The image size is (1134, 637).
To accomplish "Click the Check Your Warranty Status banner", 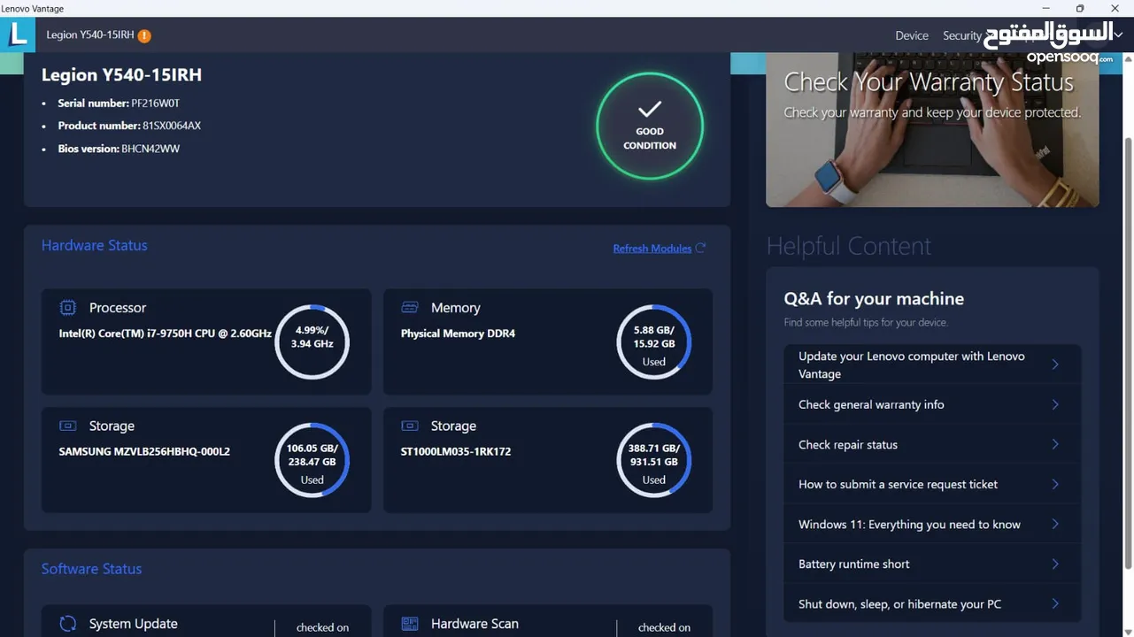I will click(x=932, y=129).
